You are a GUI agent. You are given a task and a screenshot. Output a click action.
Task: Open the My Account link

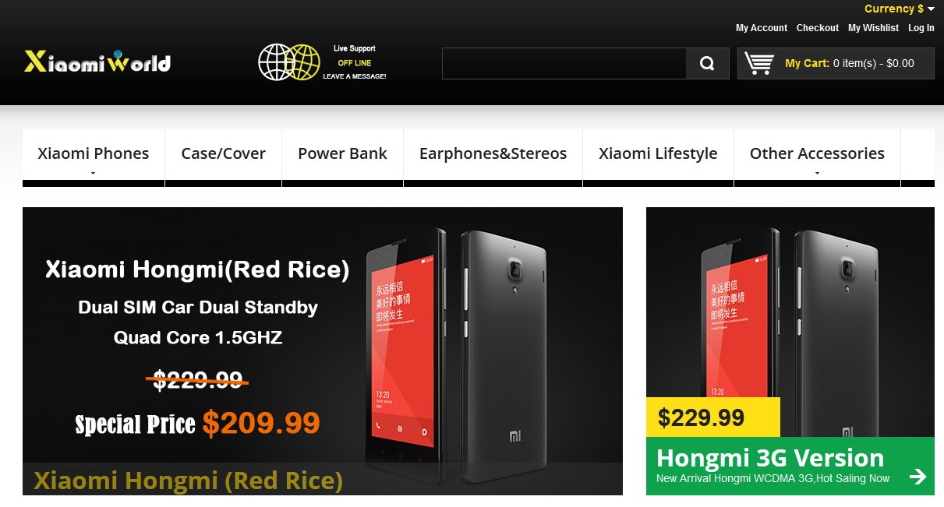point(762,28)
